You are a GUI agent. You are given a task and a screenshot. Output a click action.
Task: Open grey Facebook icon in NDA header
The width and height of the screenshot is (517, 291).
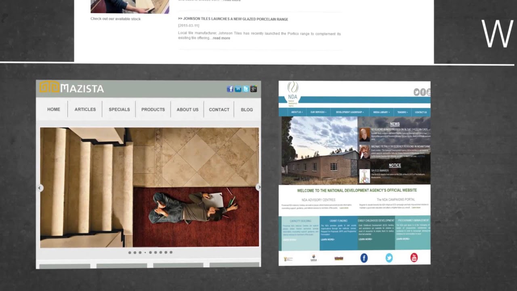tap(423, 92)
